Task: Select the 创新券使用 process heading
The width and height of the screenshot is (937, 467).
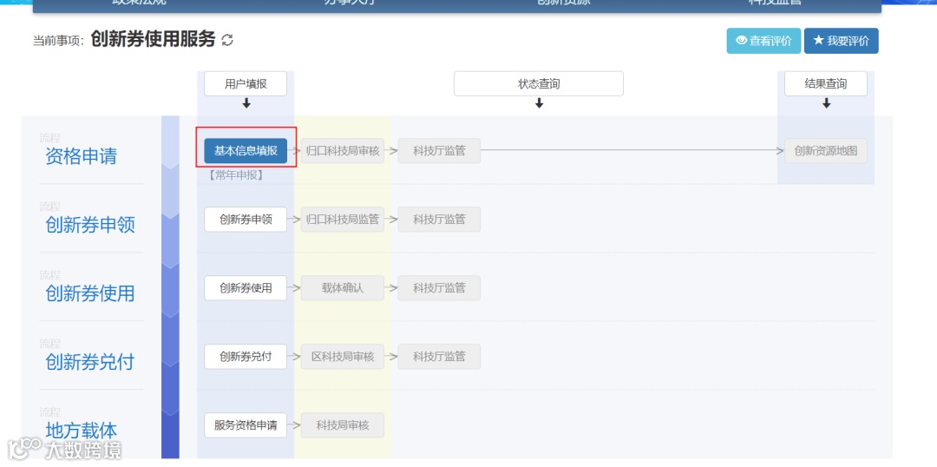Action: click(90, 293)
